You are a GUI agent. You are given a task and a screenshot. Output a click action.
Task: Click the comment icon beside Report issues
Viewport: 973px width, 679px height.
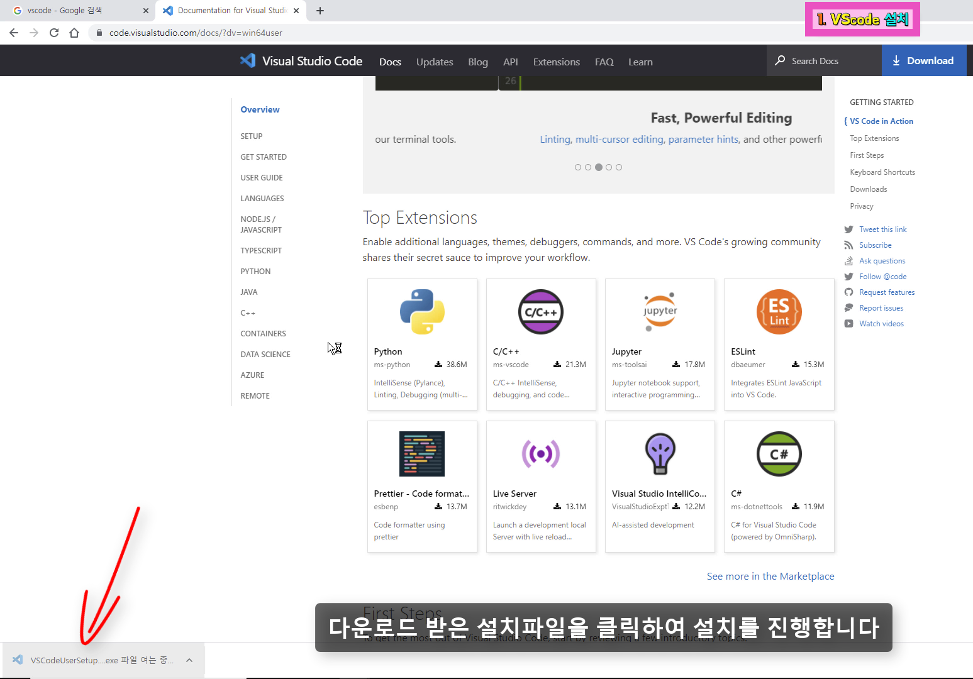(848, 308)
